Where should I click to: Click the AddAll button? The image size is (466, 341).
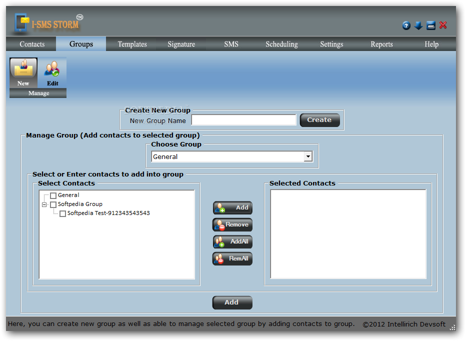coord(232,241)
